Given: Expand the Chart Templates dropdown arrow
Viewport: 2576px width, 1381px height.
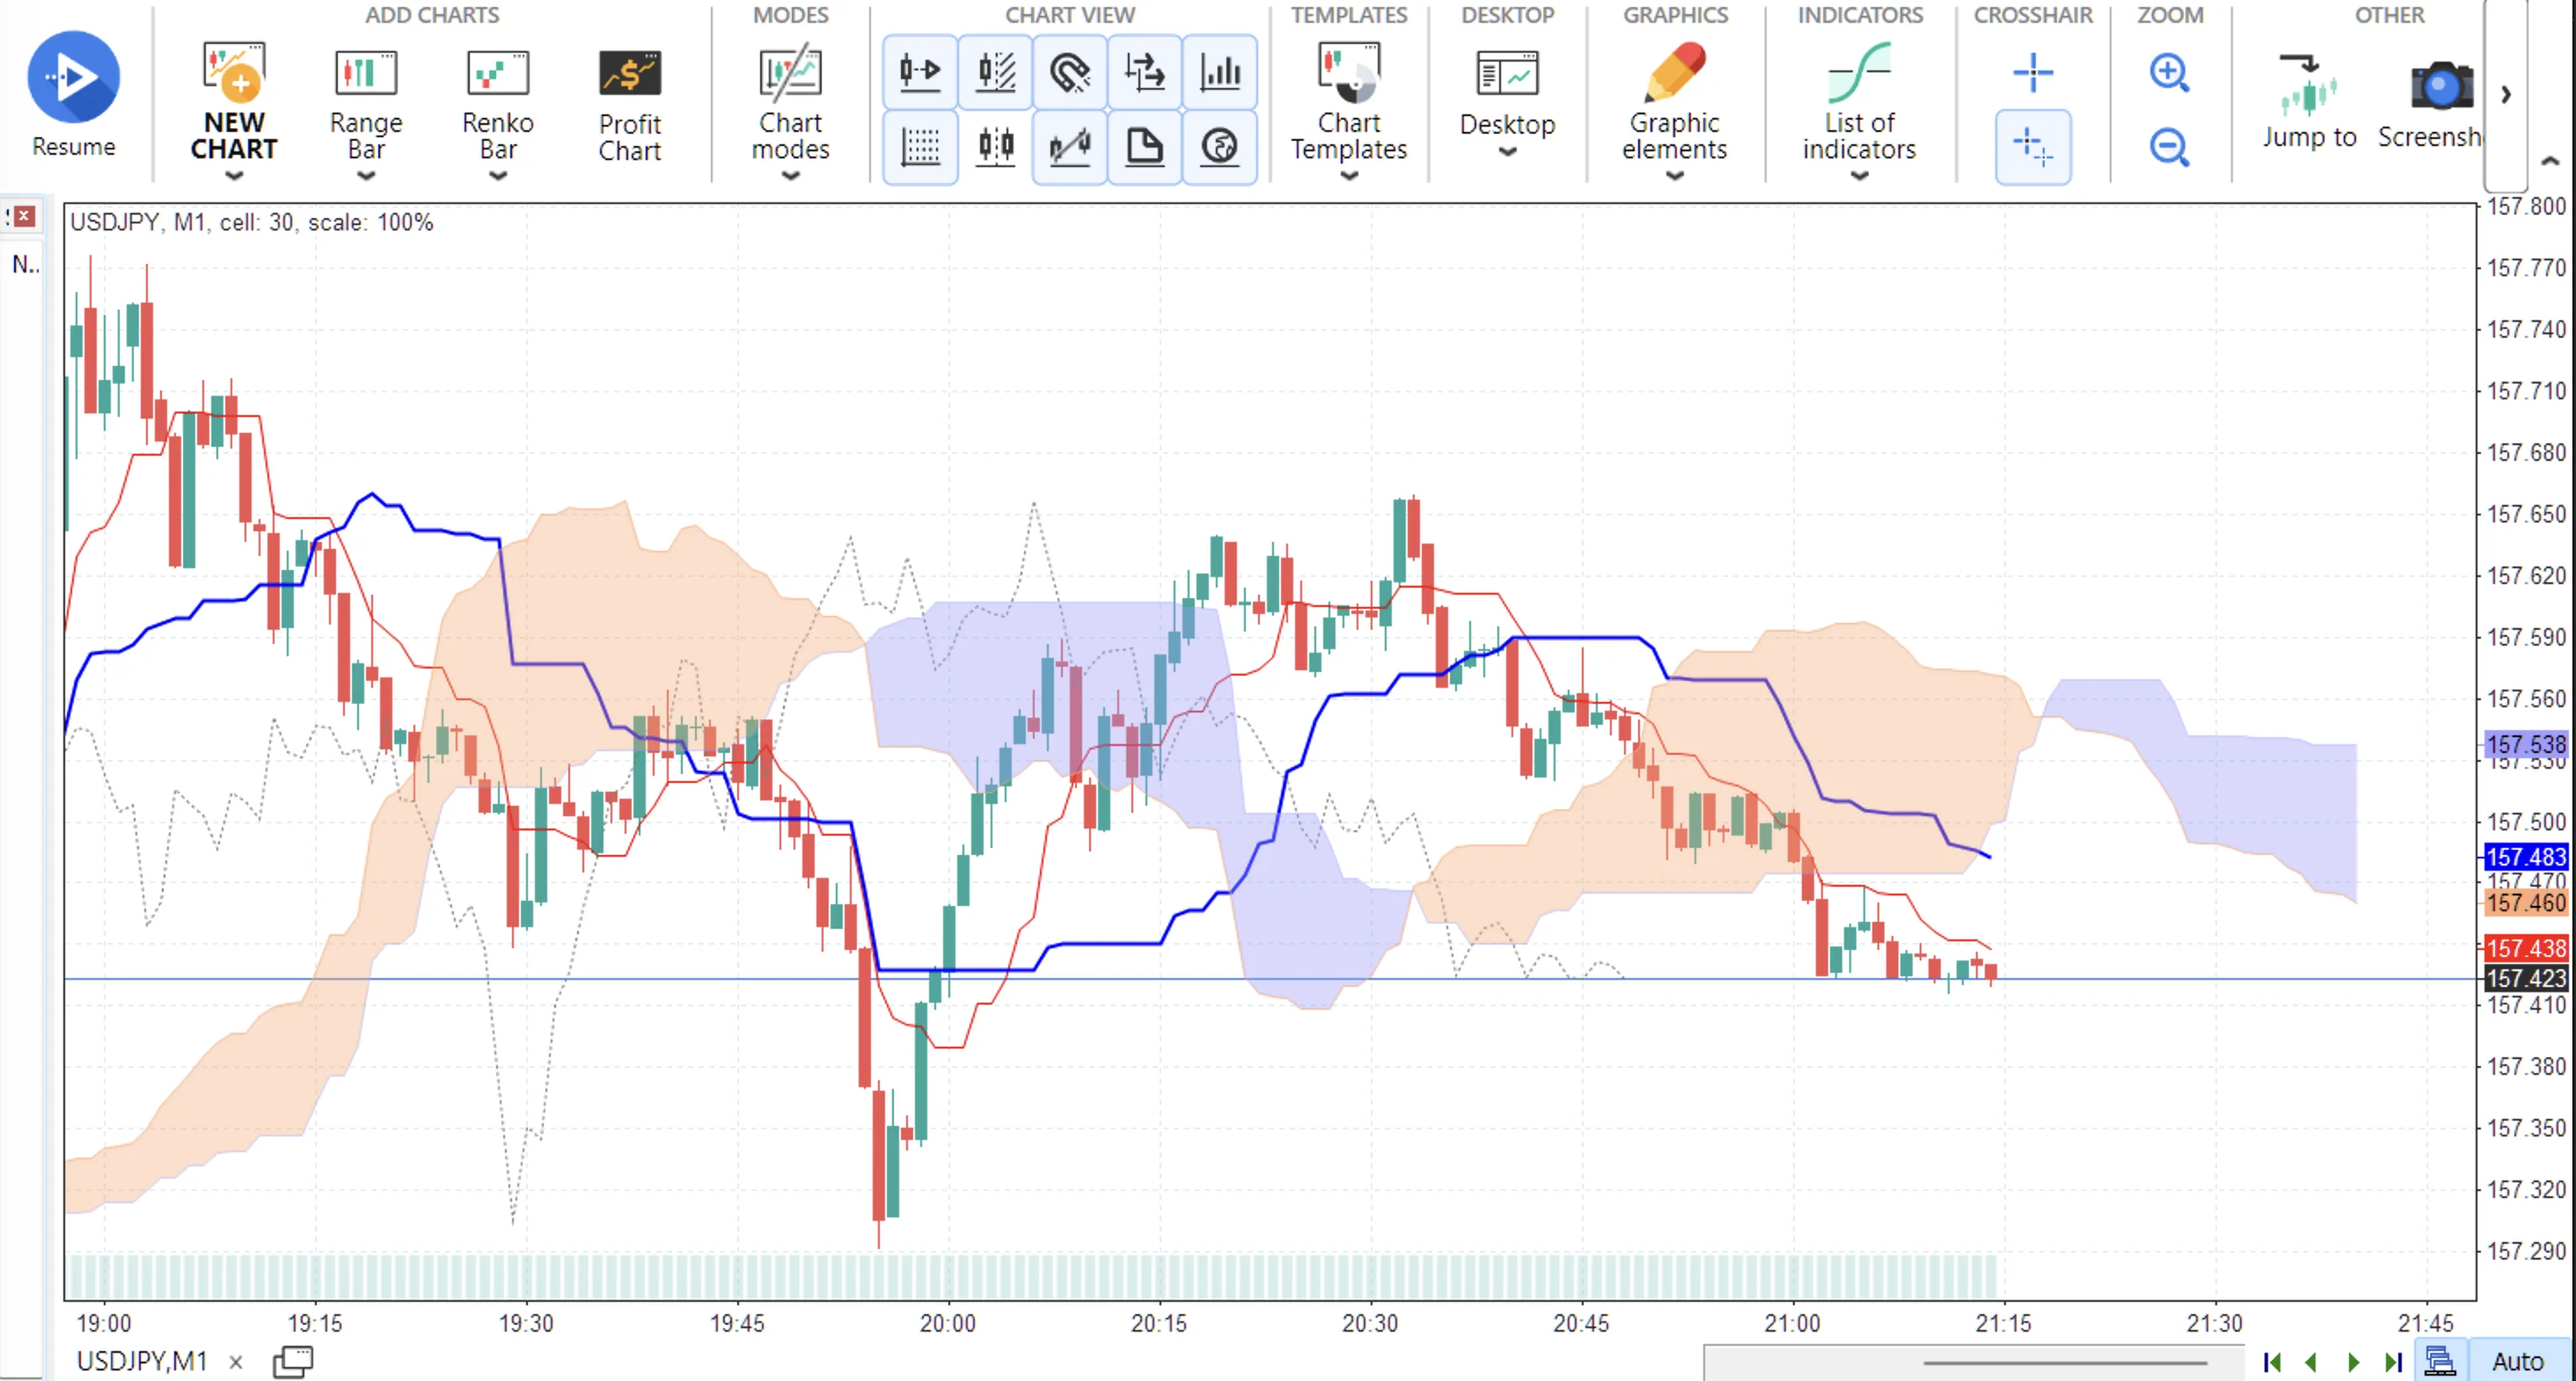Looking at the screenshot, I should (x=1349, y=176).
